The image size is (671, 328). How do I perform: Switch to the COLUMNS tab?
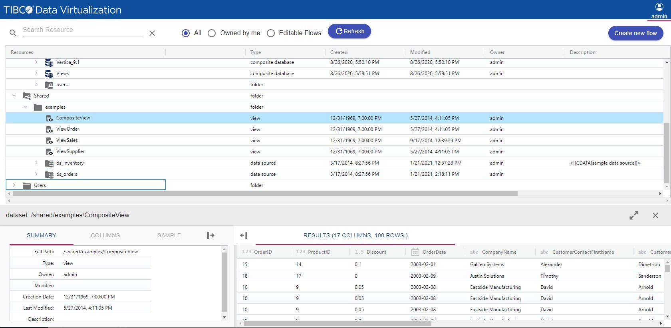(105, 235)
